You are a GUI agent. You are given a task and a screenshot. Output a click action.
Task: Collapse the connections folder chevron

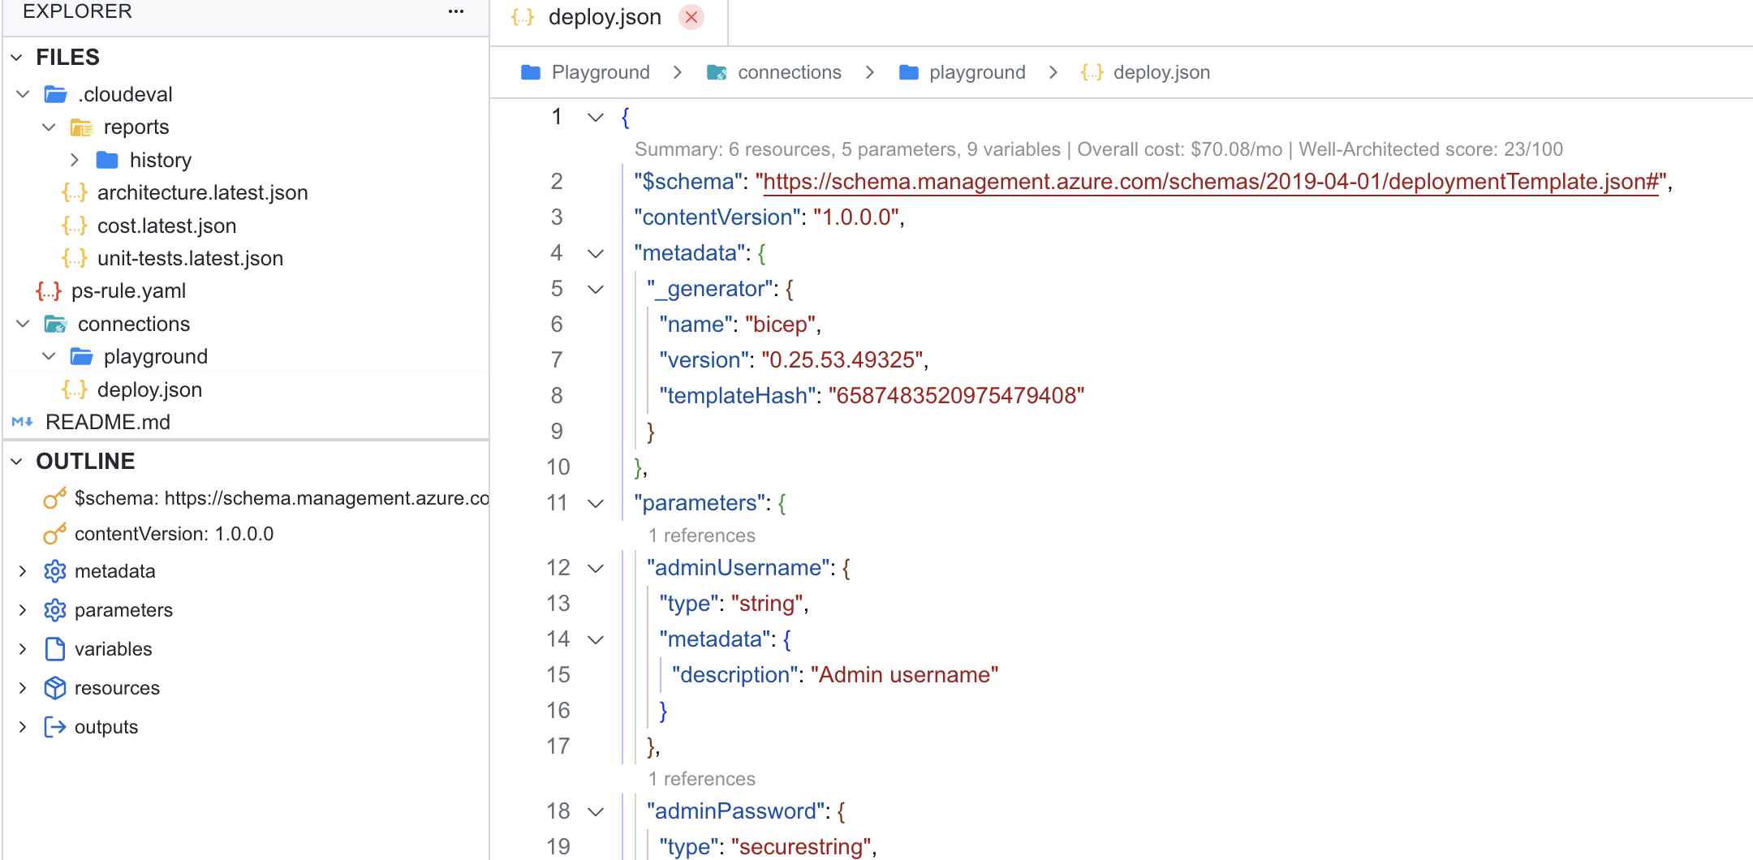23,324
